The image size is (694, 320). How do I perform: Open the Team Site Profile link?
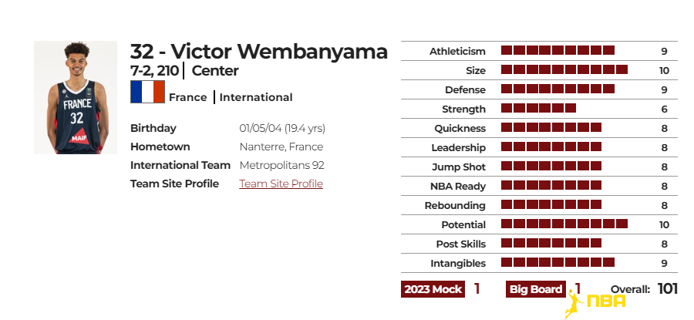281,184
